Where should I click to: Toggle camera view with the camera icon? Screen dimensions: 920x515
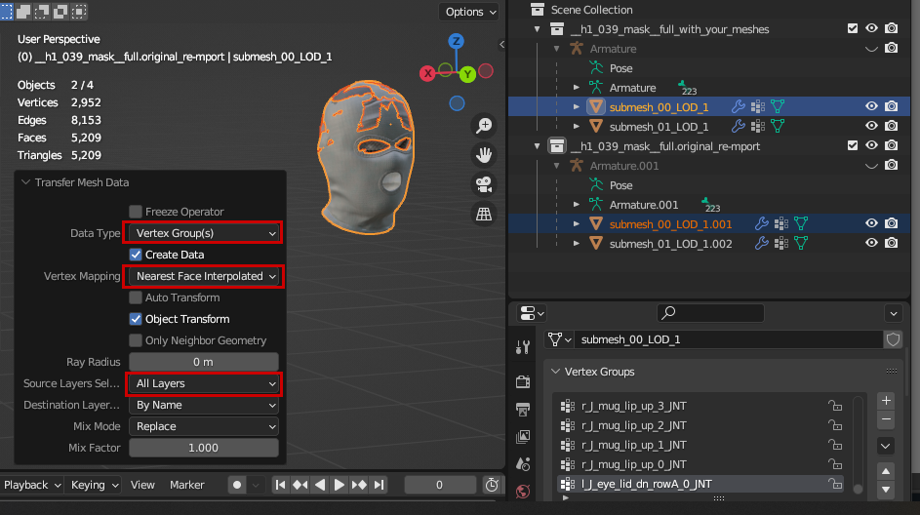point(484,183)
